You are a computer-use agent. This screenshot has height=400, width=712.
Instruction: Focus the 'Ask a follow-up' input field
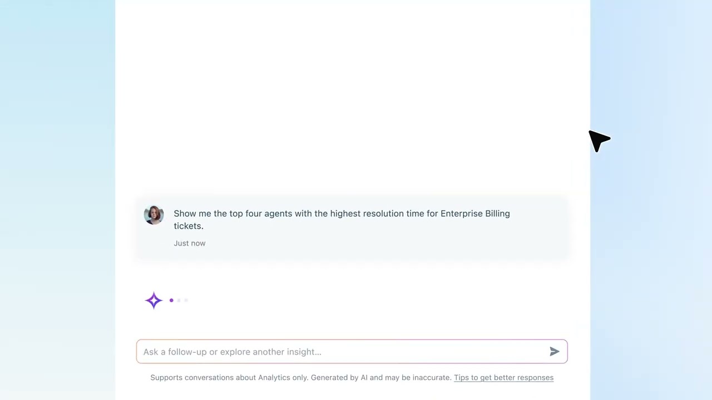tap(352, 352)
